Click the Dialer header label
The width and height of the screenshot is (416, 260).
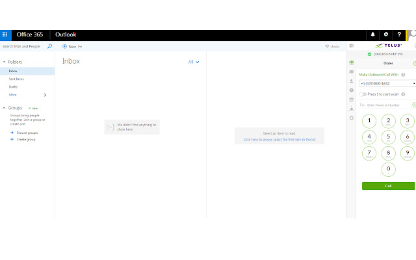(388, 63)
